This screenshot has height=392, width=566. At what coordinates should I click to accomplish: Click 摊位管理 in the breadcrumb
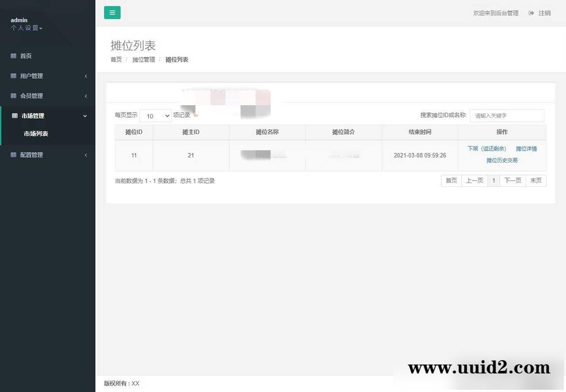143,60
